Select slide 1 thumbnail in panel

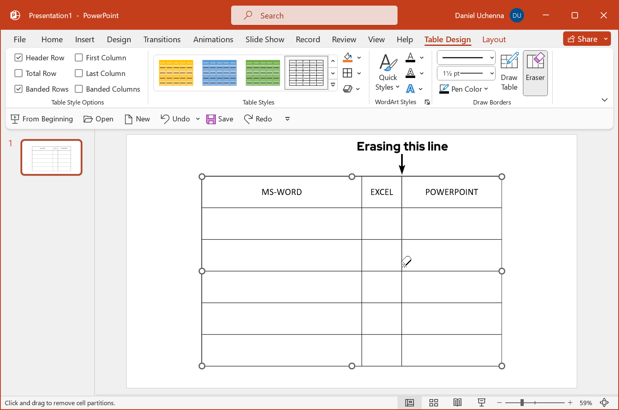51,158
